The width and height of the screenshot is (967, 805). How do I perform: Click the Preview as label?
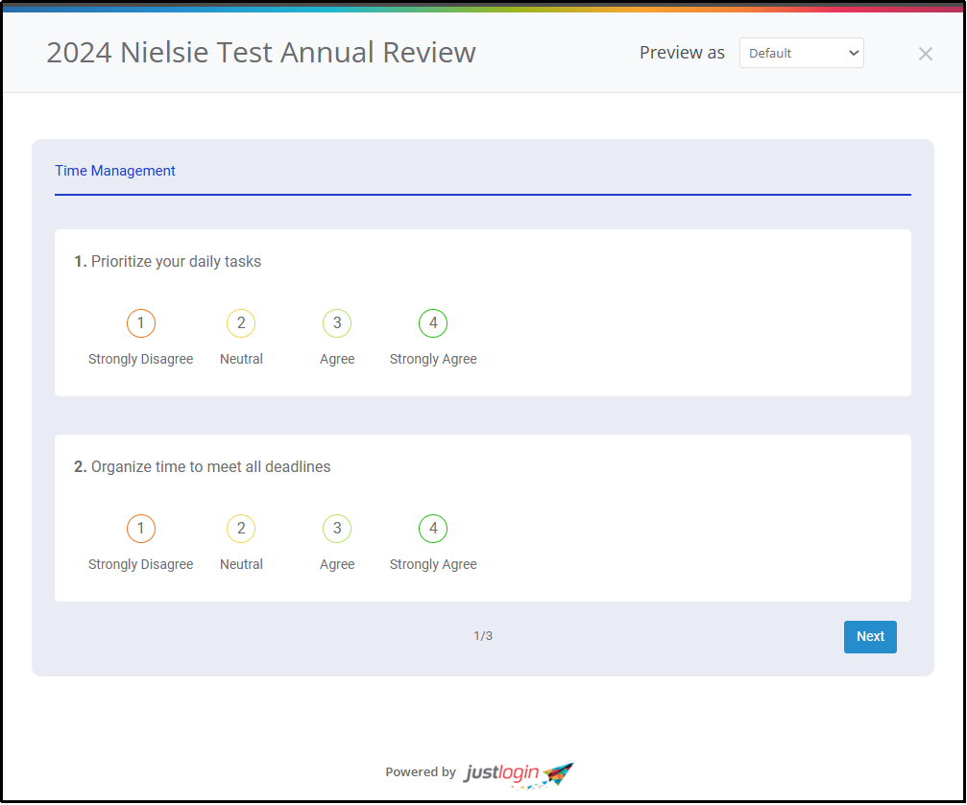(x=682, y=53)
